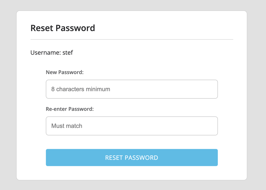The width and height of the screenshot is (266, 190).
Task: Click the "New Password:" label
Action: pos(65,72)
